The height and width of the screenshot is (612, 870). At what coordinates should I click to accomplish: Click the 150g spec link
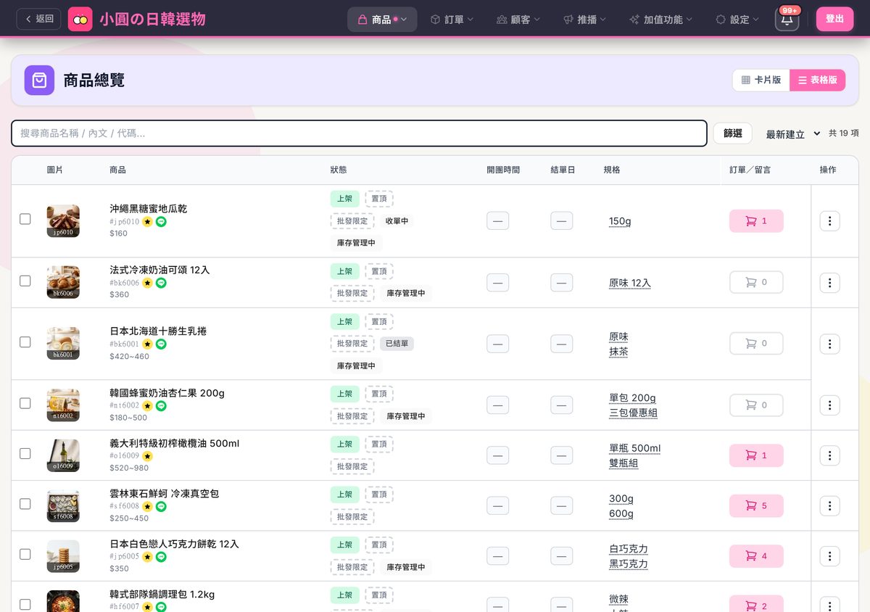coord(620,221)
